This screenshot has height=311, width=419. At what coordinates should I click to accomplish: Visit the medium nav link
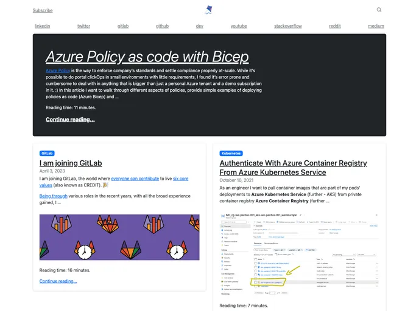[376, 26]
